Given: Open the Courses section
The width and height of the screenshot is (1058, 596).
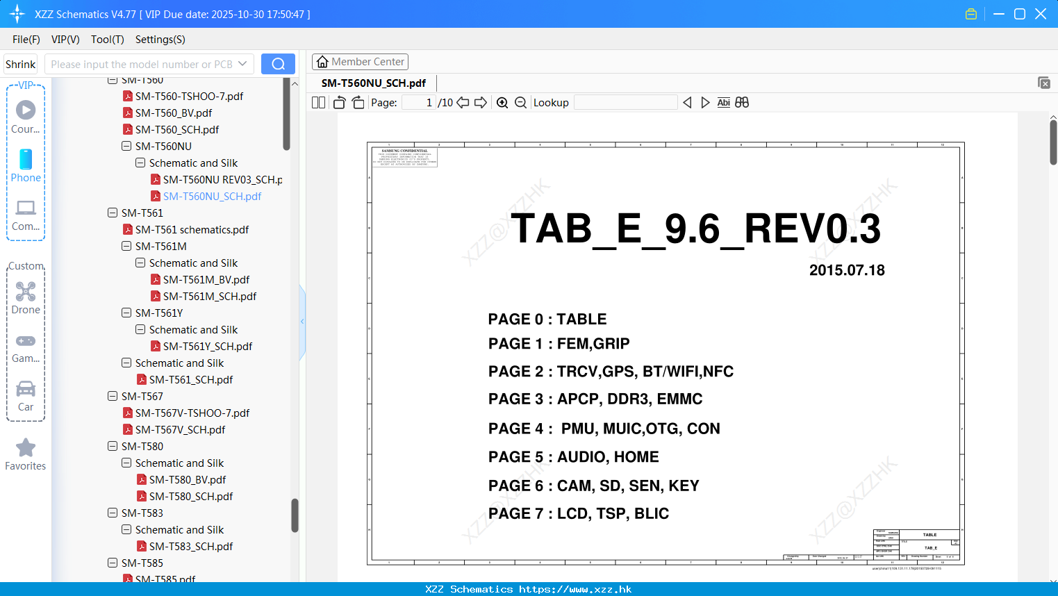Looking at the screenshot, I should tap(26, 116).
